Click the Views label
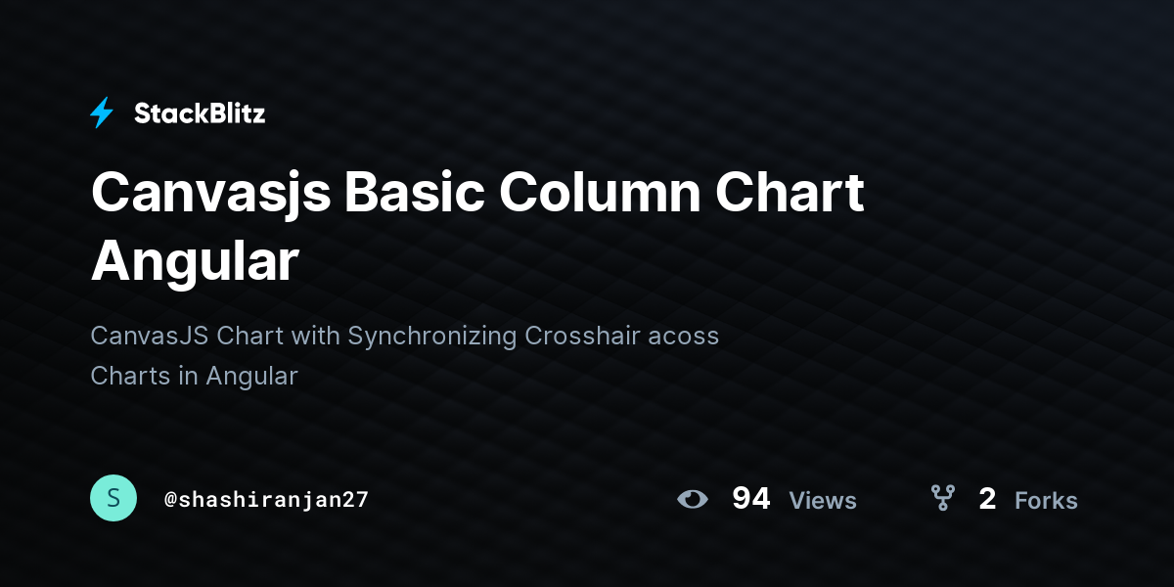The image size is (1174, 587). coord(823,500)
